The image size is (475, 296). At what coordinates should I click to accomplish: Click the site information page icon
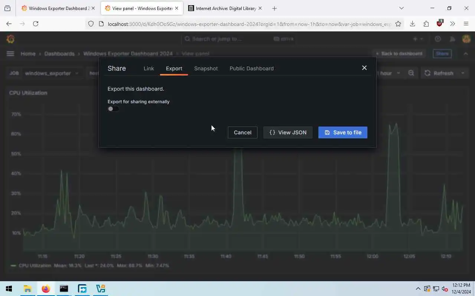(101, 24)
